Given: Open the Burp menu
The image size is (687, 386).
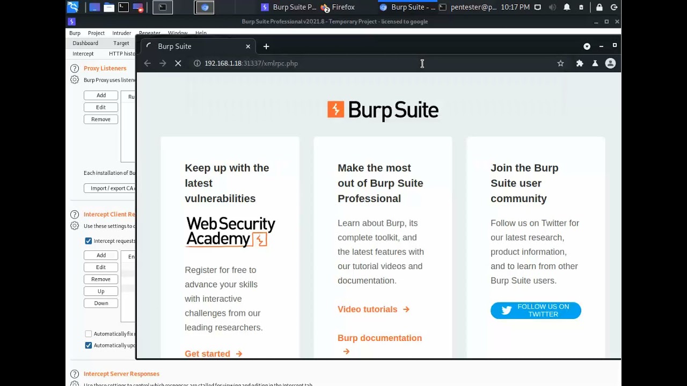Looking at the screenshot, I should pyautogui.click(x=75, y=33).
